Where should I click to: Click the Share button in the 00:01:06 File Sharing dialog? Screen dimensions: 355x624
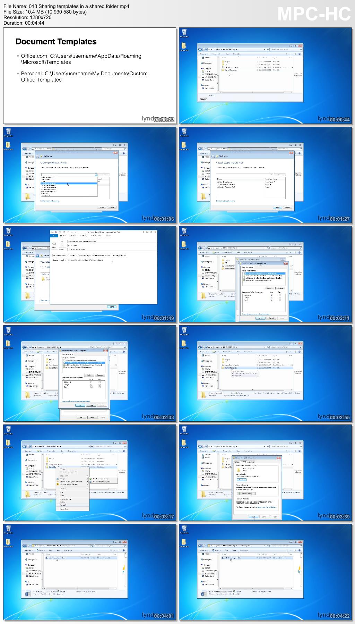[102, 208]
